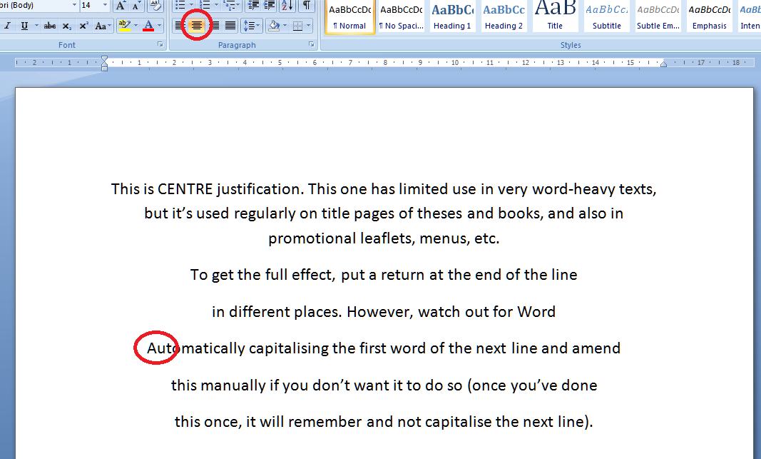Choose the Subtitle style
The image size is (761, 459).
(606, 16)
